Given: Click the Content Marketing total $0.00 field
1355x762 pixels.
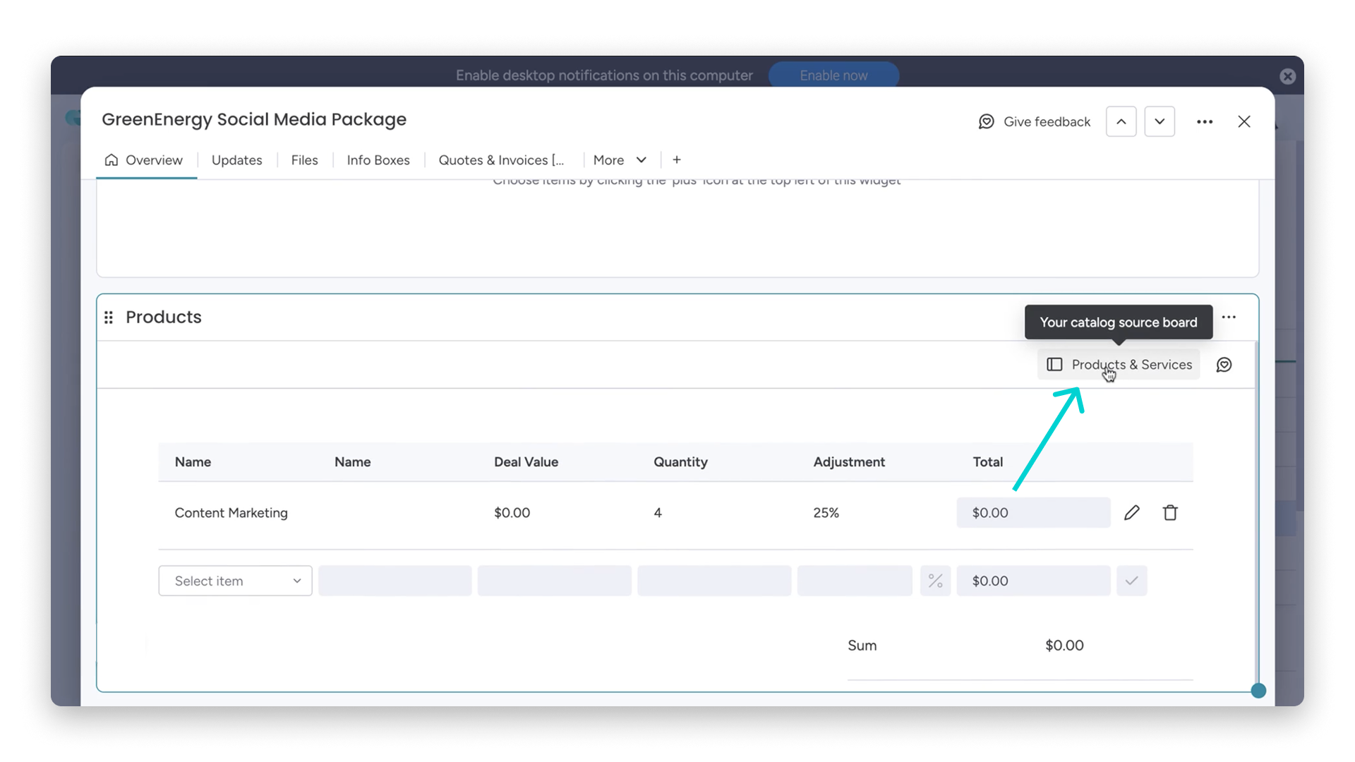Looking at the screenshot, I should tap(1033, 513).
